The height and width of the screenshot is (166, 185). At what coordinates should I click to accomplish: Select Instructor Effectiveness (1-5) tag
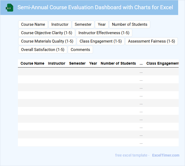(104, 33)
